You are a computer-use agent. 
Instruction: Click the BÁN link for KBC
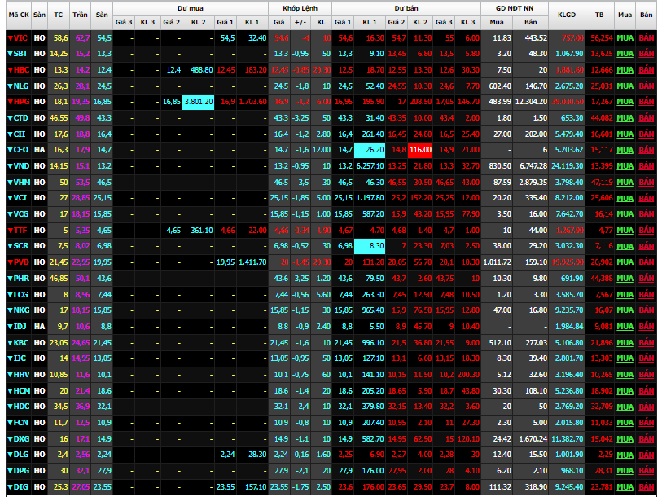[x=646, y=342]
